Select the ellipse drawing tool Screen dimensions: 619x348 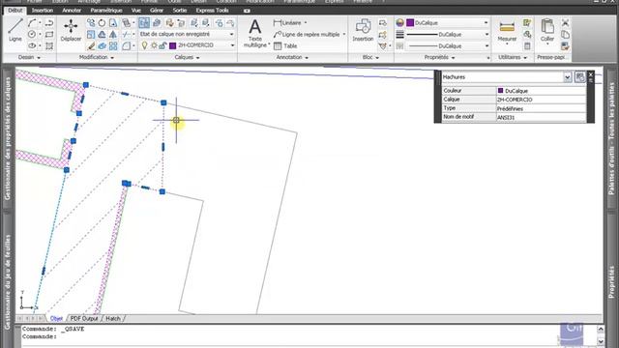(x=32, y=45)
